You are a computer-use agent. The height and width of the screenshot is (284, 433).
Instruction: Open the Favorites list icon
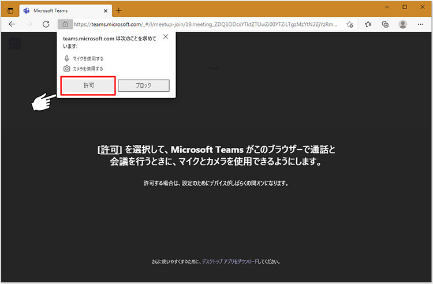tap(368, 24)
